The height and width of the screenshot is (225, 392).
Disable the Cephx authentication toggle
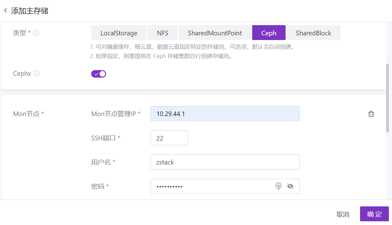pyautogui.click(x=99, y=74)
